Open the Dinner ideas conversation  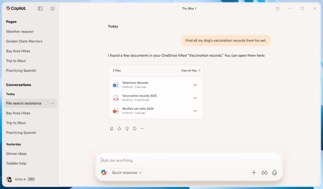click(x=16, y=154)
